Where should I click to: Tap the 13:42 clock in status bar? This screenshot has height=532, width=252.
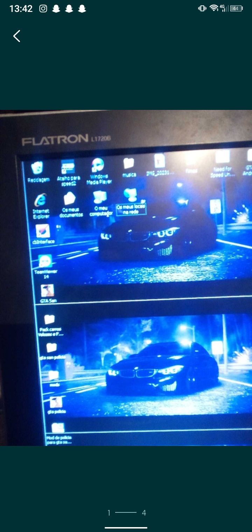tap(21, 9)
